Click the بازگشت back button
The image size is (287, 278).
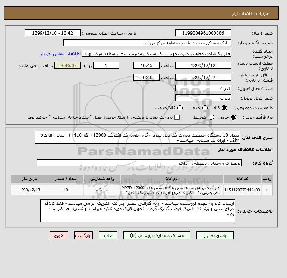(x=83, y=235)
